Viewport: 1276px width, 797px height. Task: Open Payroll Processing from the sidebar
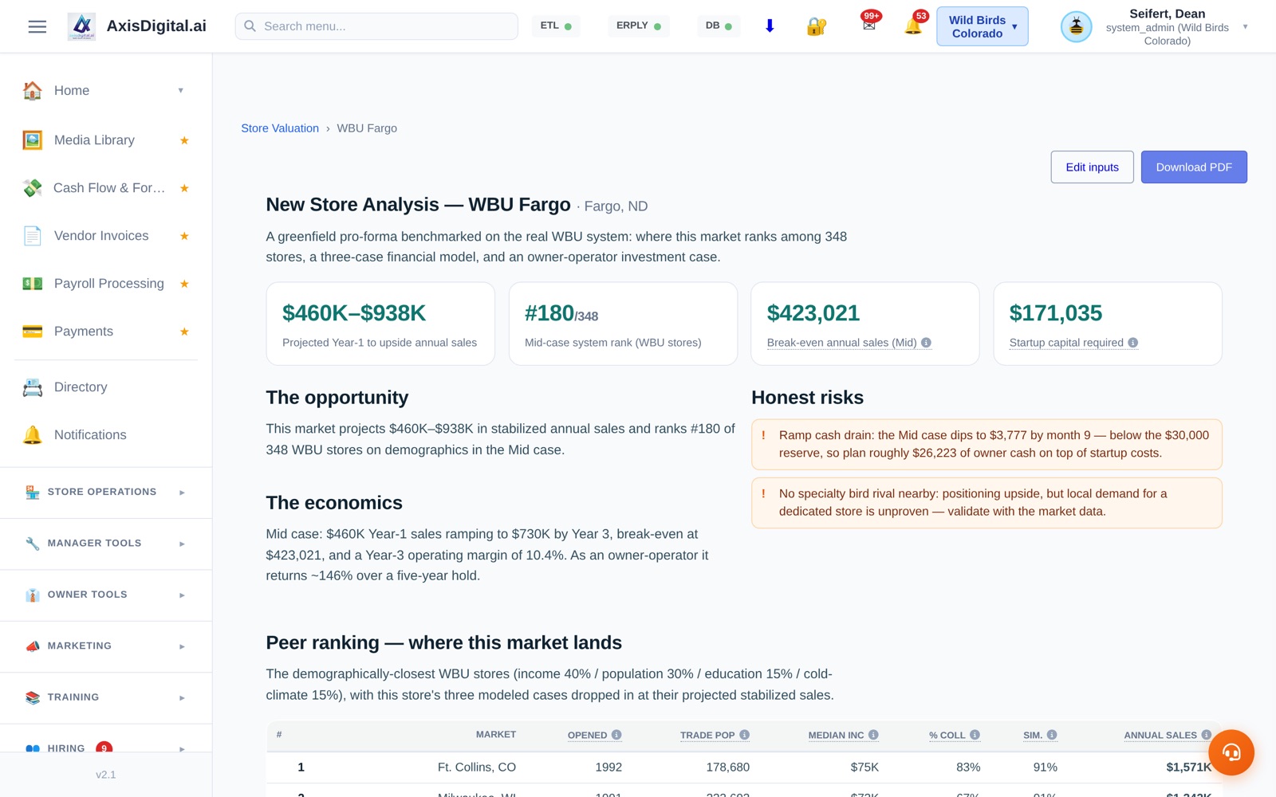click(109, 284)
